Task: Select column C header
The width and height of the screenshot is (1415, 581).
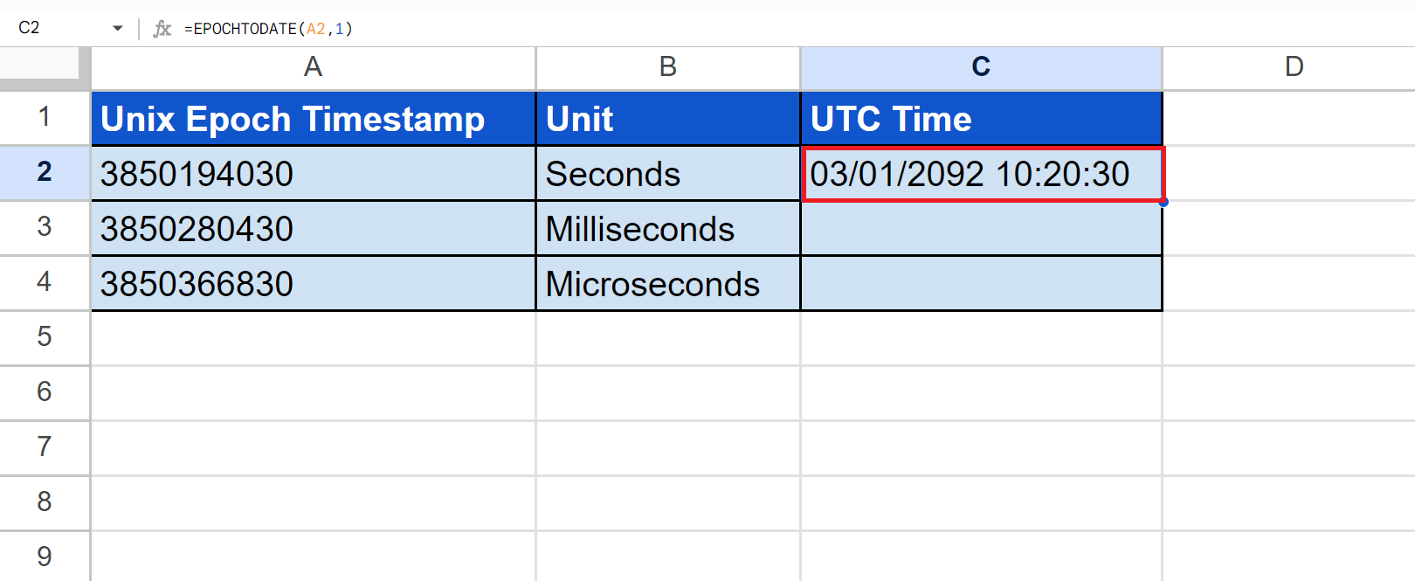Action: [x=981, y=67]
